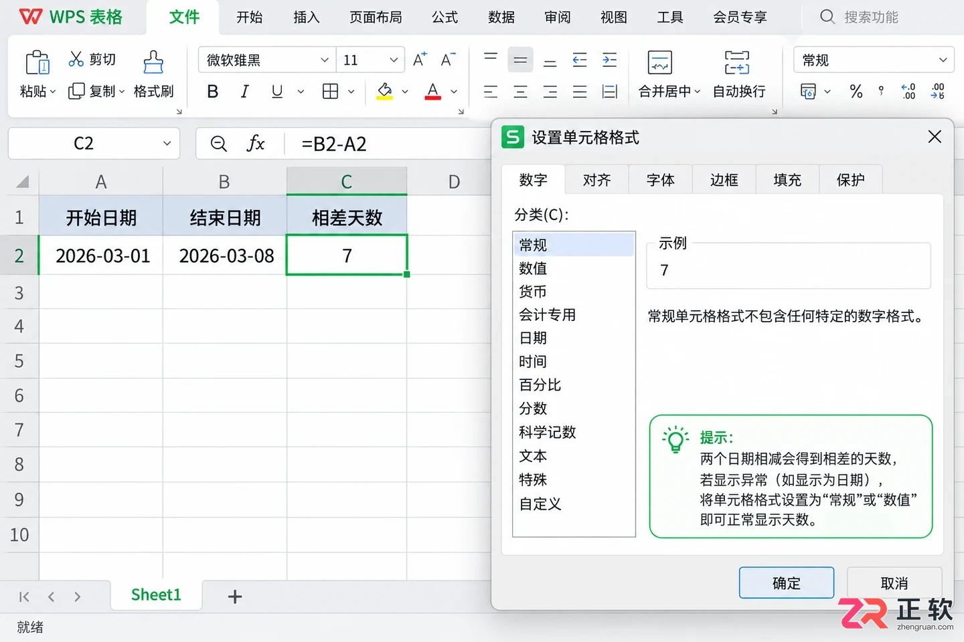This screenshot has height=642, width=964.
Task: Click column C header
Action: 347,181
